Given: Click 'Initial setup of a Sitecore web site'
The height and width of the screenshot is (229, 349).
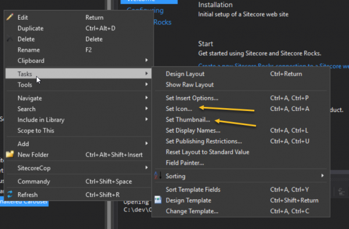Looking at the screenshot, I should (243, 14).
